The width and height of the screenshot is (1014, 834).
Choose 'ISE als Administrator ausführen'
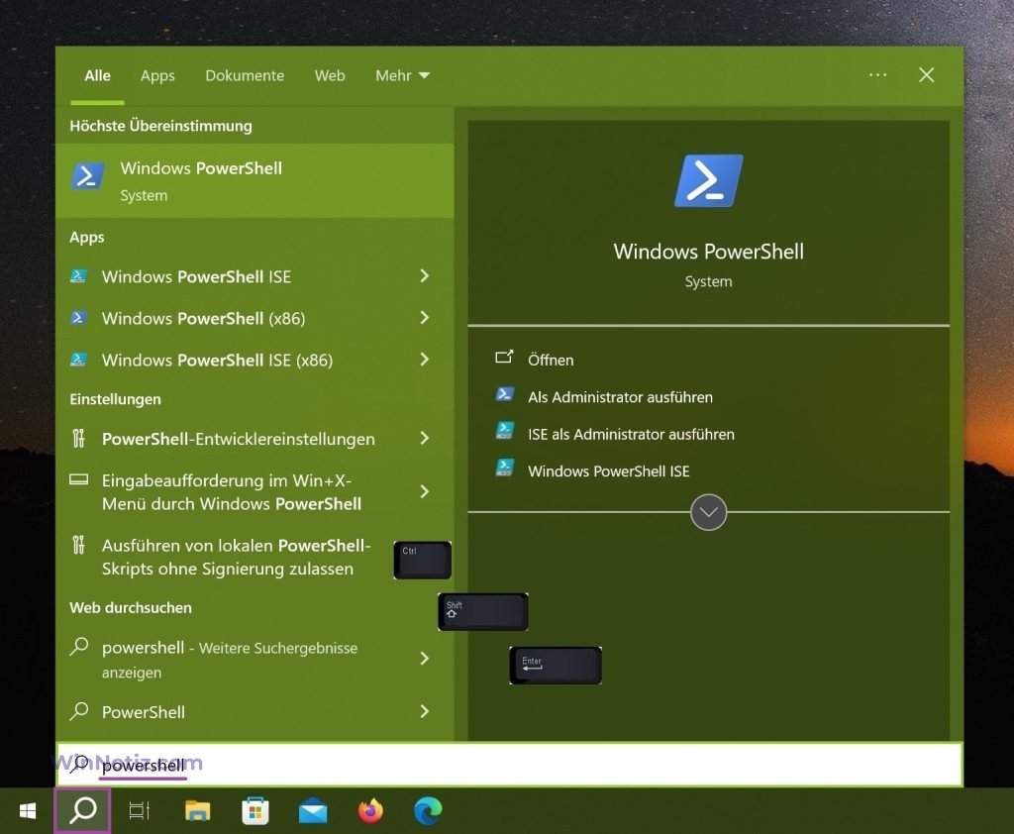[x=631, y=434]
